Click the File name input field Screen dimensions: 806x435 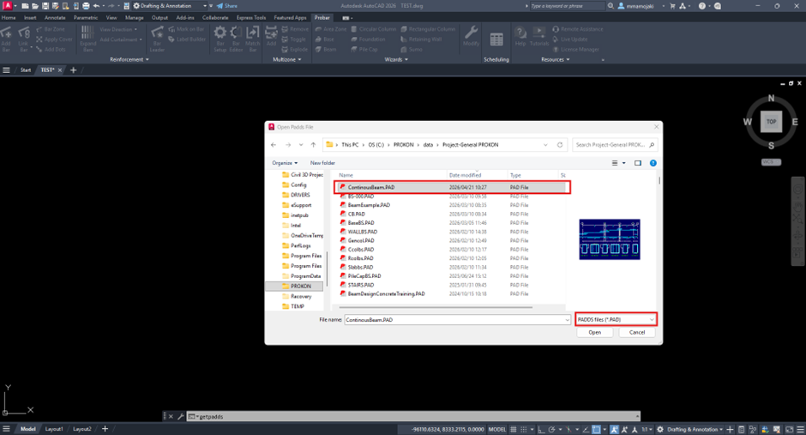coord(454,320)
